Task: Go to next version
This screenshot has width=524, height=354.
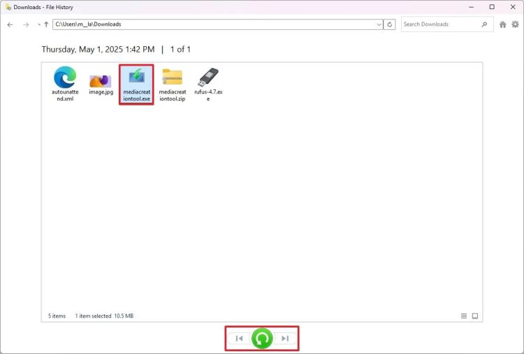Action: point(285,339)
